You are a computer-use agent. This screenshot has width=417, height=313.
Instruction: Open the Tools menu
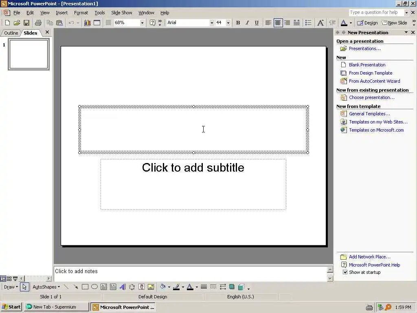click(x=100, y=13)
